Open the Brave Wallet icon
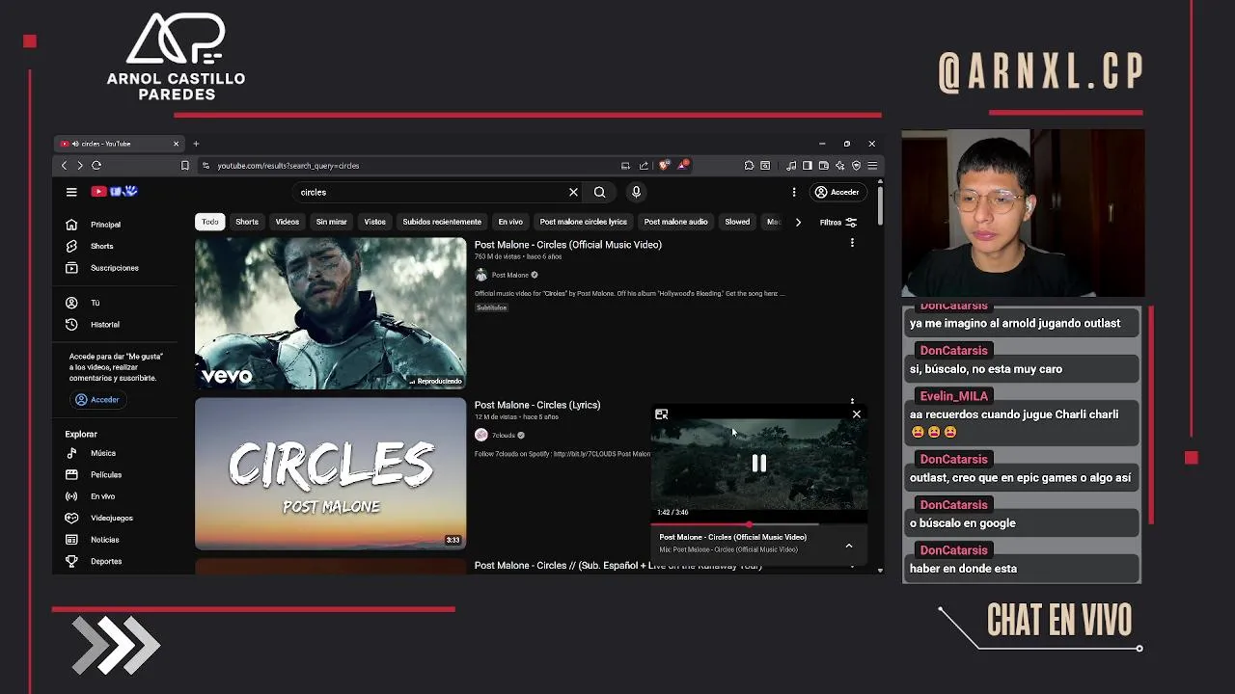 click(x=824, y=166)
